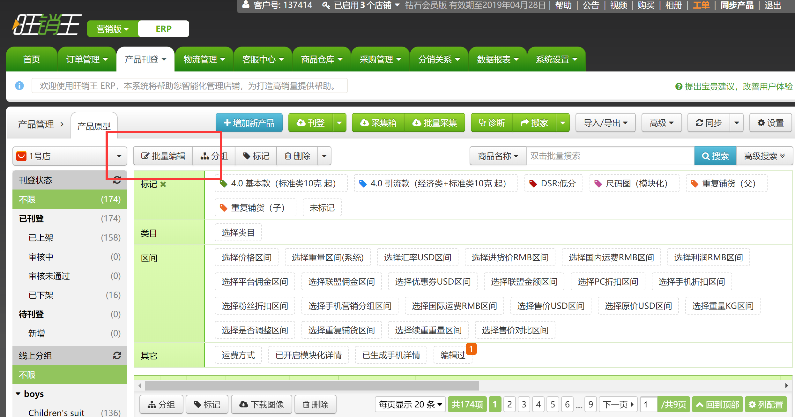
Task: Click the 搬家 button
Action: 534,123
